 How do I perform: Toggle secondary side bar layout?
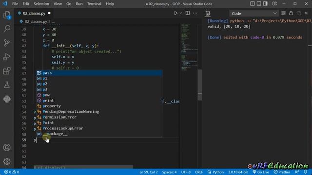[265, 3]
